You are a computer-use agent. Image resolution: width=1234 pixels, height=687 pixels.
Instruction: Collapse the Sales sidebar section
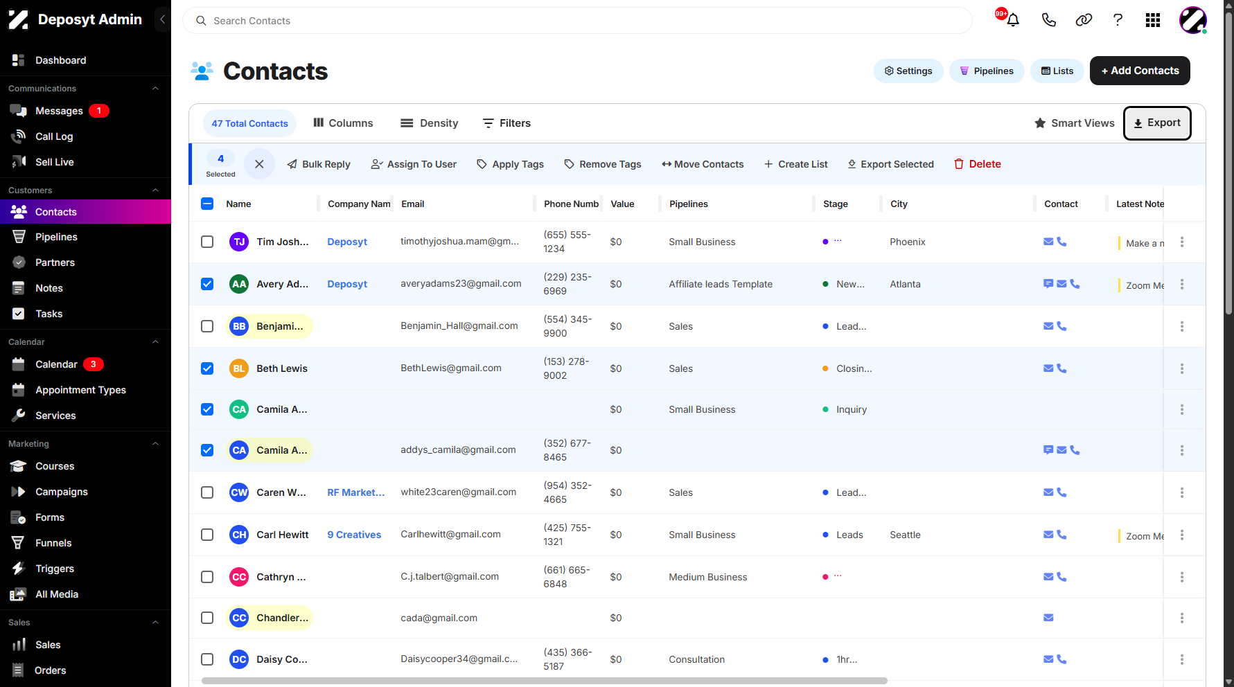[x=155, y=623]
